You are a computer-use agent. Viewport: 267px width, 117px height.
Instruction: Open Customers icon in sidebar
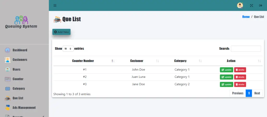[8, 60]
